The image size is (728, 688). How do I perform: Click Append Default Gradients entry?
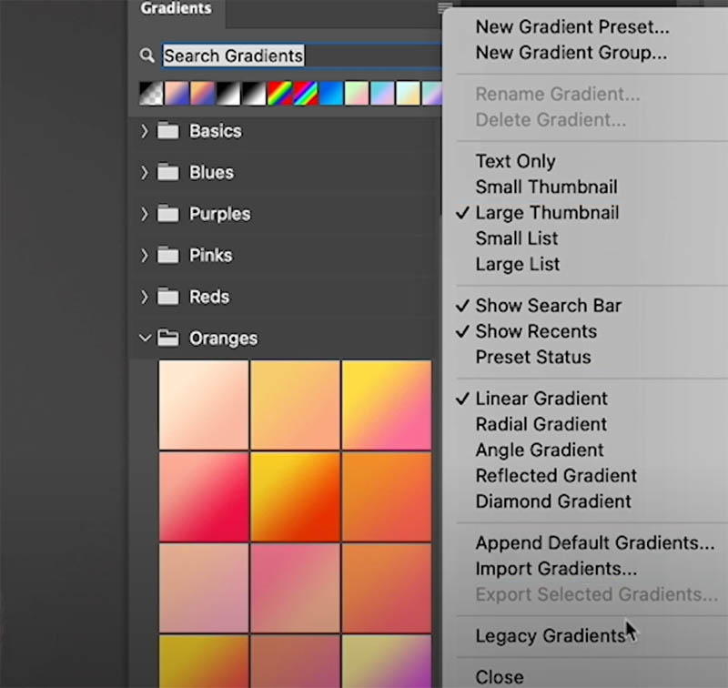pyautogui.click(x=595, y=542)
